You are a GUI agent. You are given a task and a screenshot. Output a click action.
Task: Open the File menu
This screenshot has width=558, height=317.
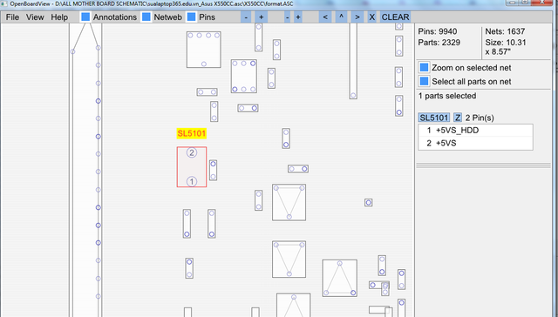(x=12, y=17)
